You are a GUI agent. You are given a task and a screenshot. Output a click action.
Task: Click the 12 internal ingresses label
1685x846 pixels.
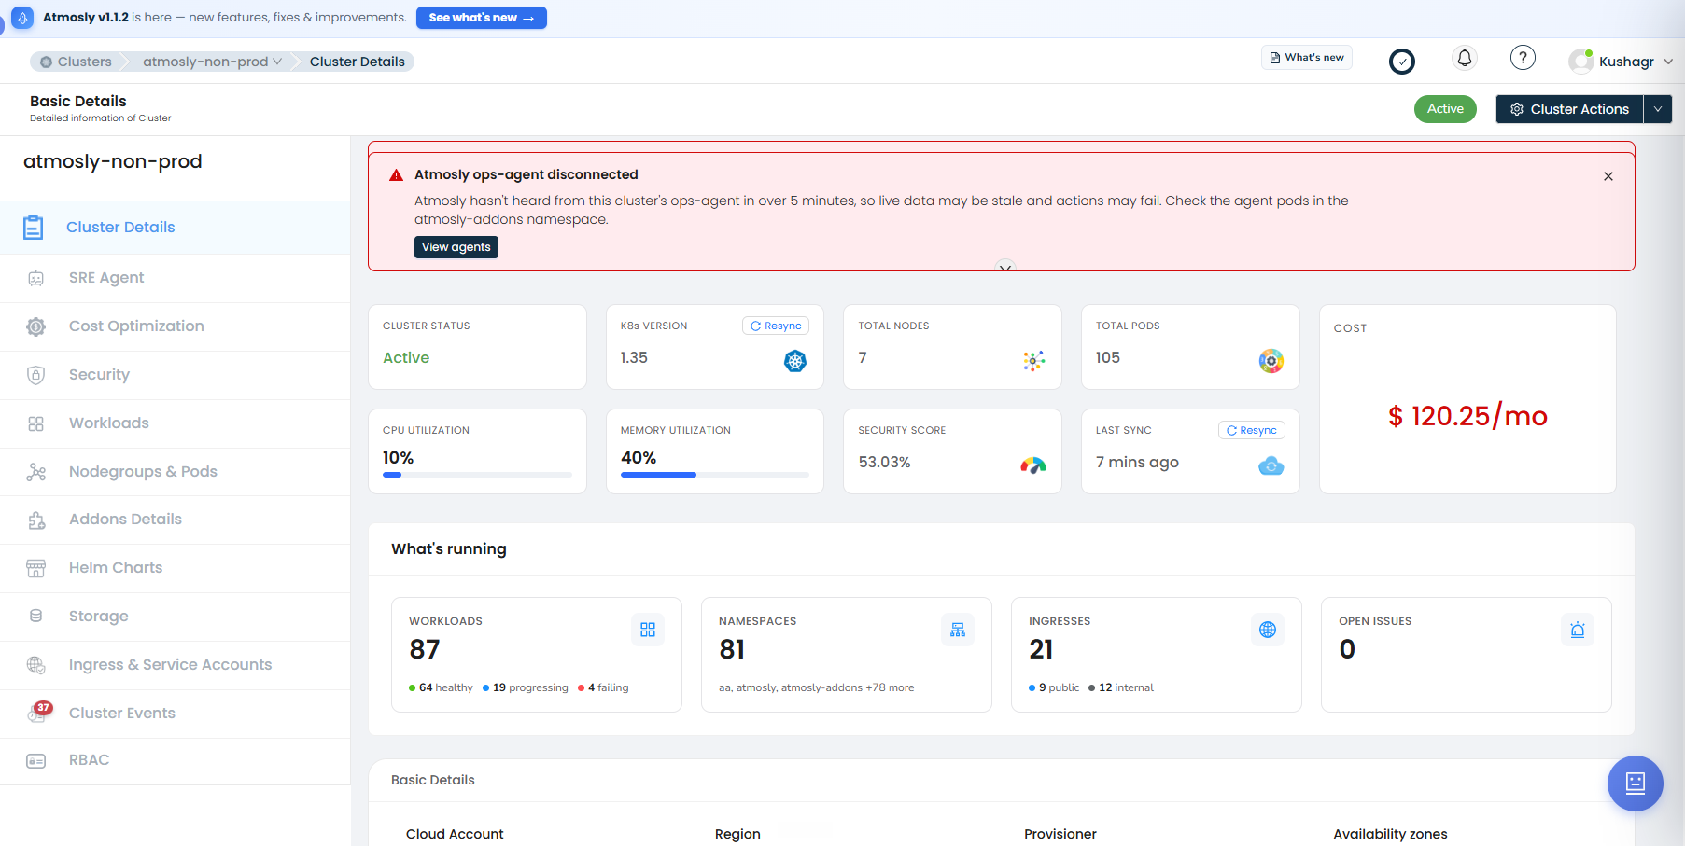(x=1121, y=687)
